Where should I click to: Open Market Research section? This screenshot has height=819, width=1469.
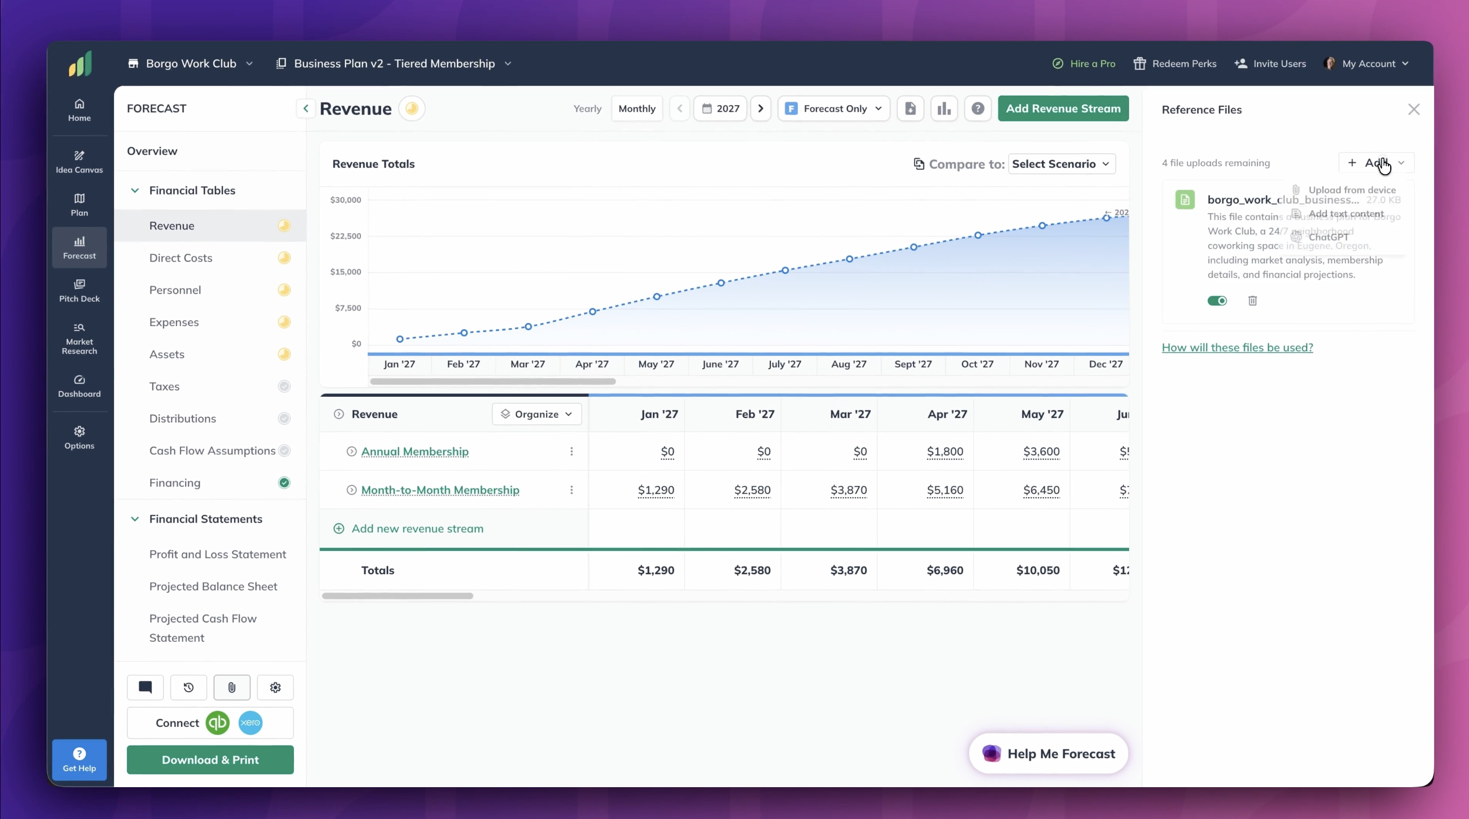(79, 338)
